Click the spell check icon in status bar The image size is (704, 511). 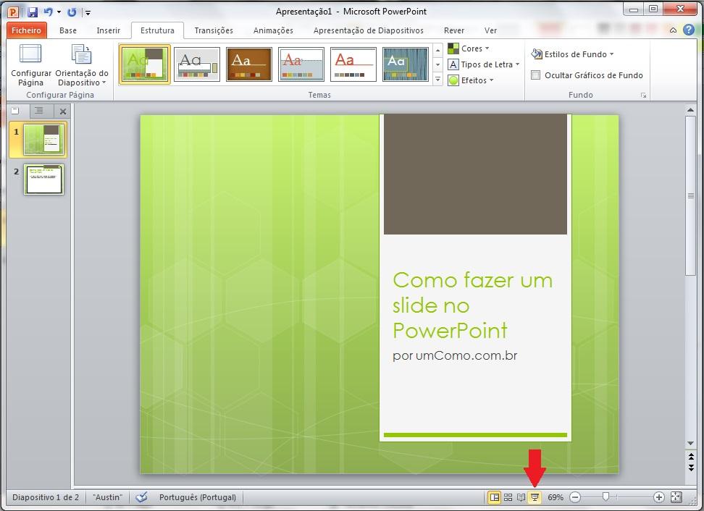tap(142, 497)
